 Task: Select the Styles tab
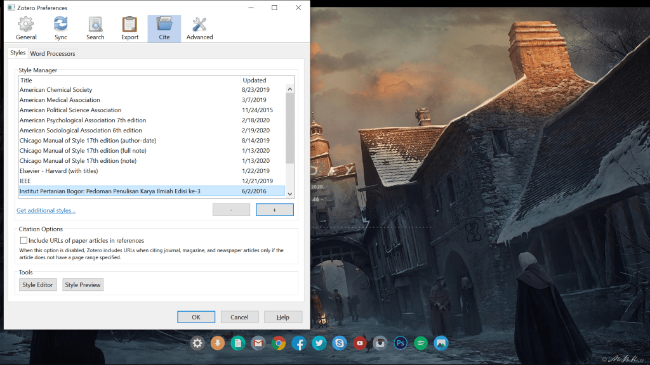pyautogui.click(x=18, y=53)
